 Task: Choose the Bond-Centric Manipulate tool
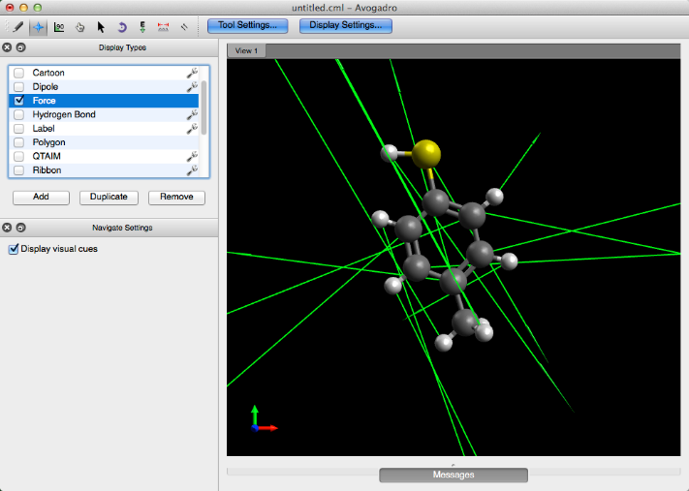[60, 26]
